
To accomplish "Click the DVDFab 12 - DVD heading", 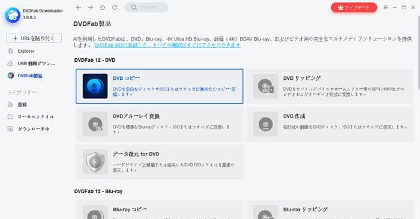I will (95, 60).
